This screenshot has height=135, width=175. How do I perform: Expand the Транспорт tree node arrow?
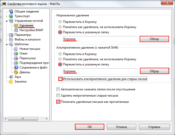(7, 16)
